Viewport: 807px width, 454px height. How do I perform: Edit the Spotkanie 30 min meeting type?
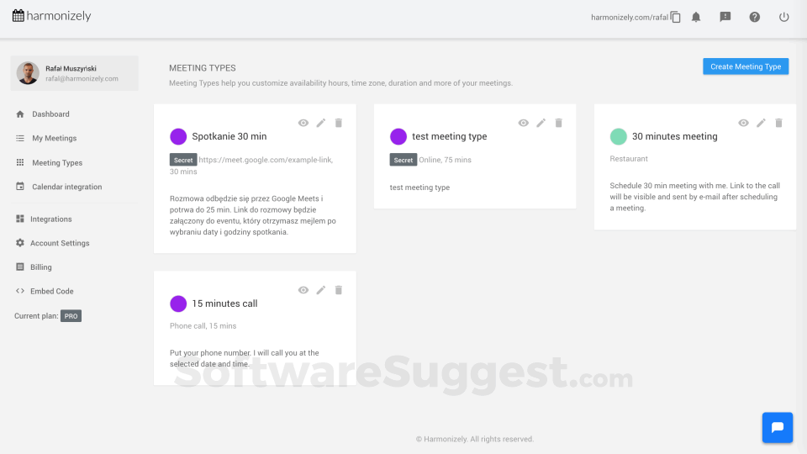321,123
